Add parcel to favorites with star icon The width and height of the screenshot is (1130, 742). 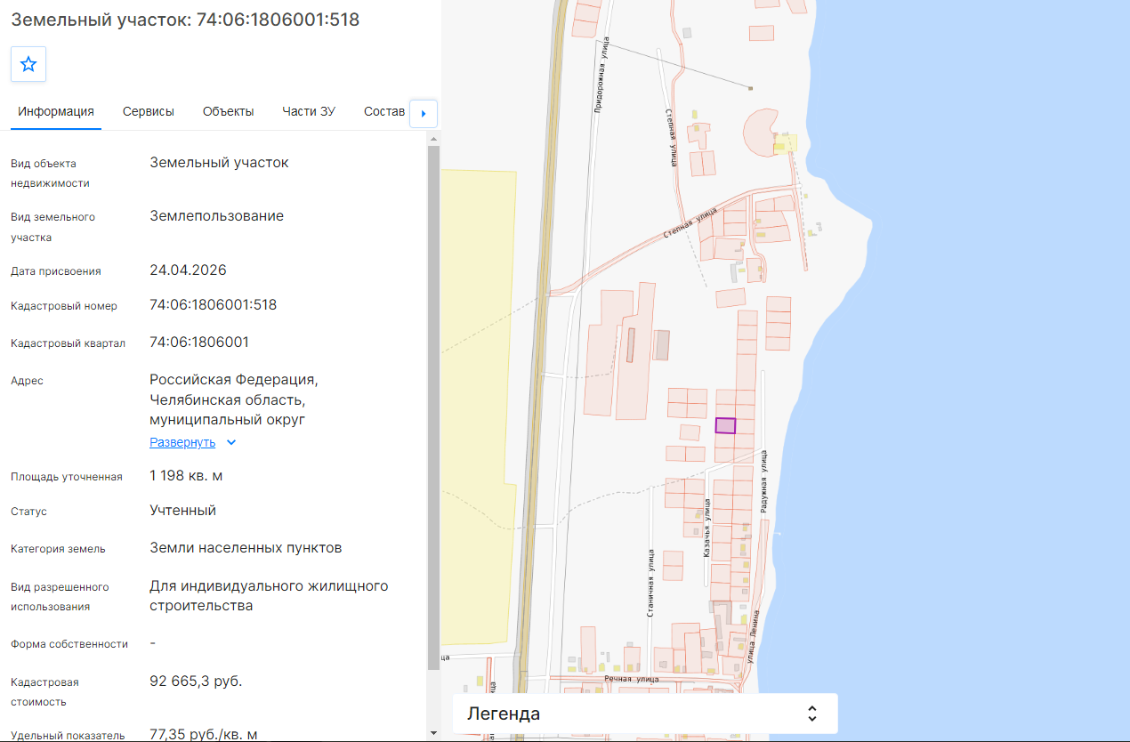point(28,64)
